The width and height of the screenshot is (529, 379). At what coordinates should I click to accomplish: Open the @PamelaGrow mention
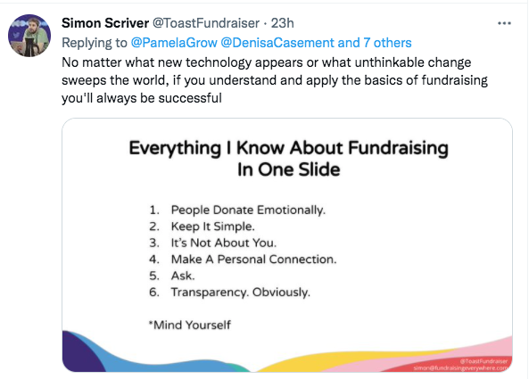pyautogui.click(x=174, y=43)
